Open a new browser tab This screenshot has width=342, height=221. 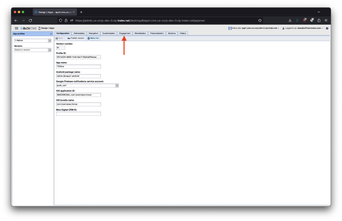[x=81, y=12]
